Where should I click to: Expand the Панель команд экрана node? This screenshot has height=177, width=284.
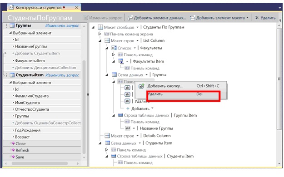(100, 34)
